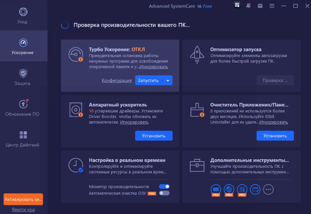This screenshot has width=311, height=214.
Task: Open the globe PRO tool icon
Action: [229, 190]
